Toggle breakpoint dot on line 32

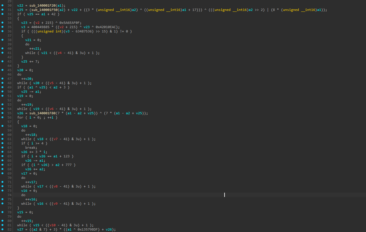[3, 14]
